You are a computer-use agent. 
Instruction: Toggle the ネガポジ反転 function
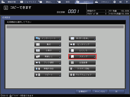click(82, 69)
